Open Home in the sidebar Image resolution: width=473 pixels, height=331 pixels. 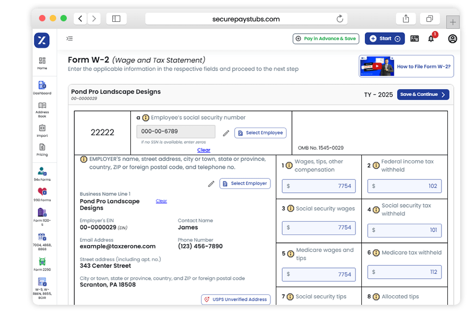(42, 63)
